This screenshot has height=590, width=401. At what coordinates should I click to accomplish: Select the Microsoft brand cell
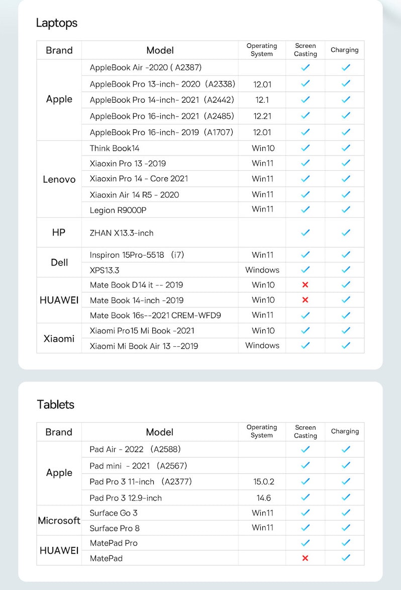(x=59, y=521)
